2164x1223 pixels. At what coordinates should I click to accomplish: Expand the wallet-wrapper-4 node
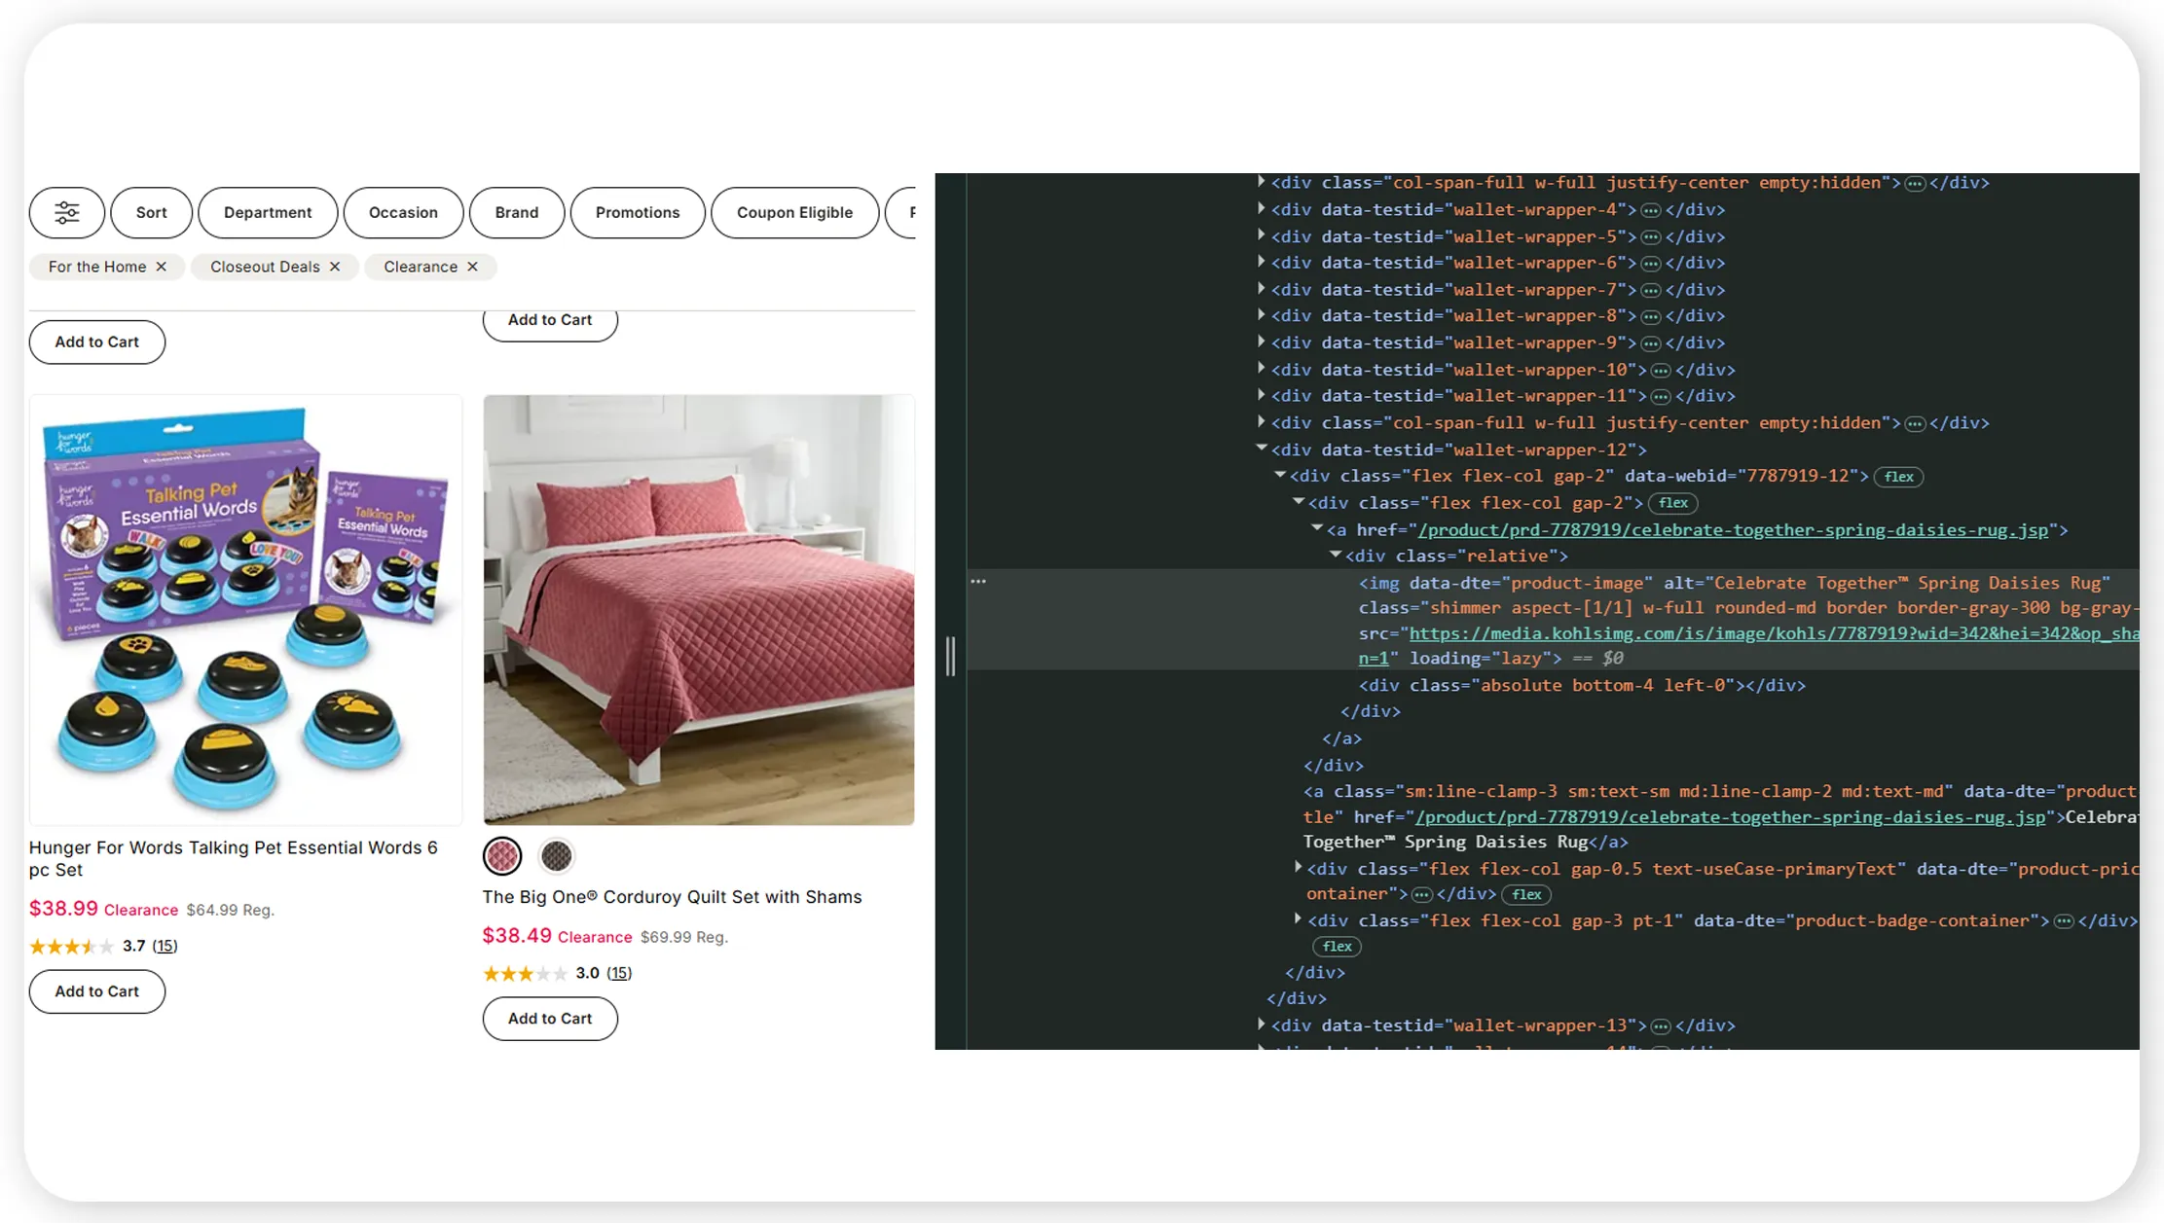pyautogui.click(x=1262, y=208)
